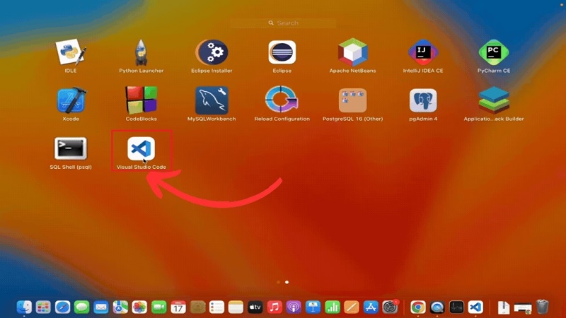Switch to first Launchpad page dot

278,282
